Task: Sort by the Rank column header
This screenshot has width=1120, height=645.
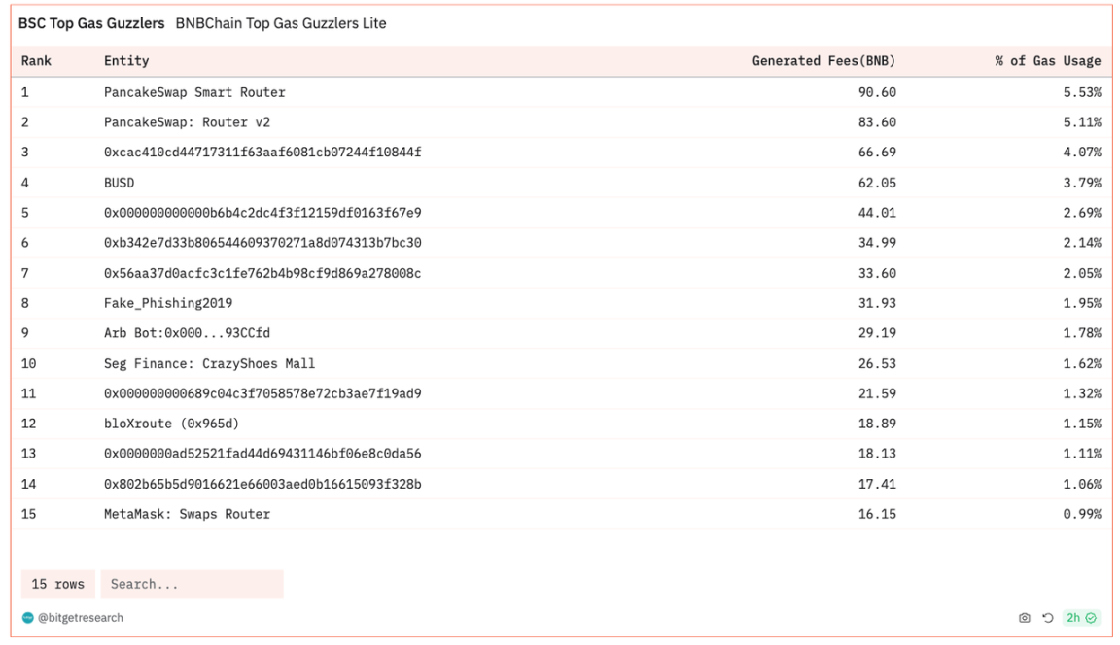Action: tap(36, 61)
